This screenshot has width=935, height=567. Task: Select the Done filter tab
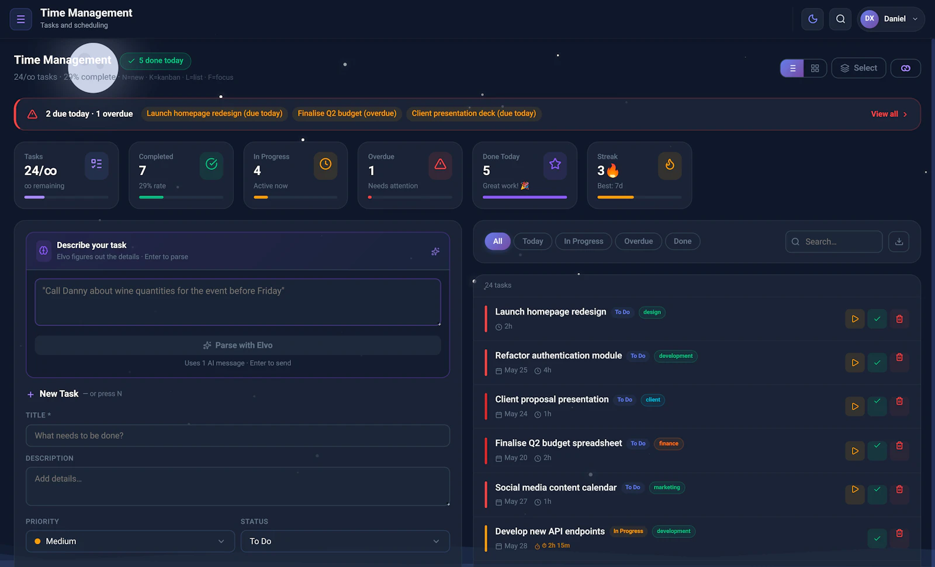pyautogui.click(x=683, y=241)
